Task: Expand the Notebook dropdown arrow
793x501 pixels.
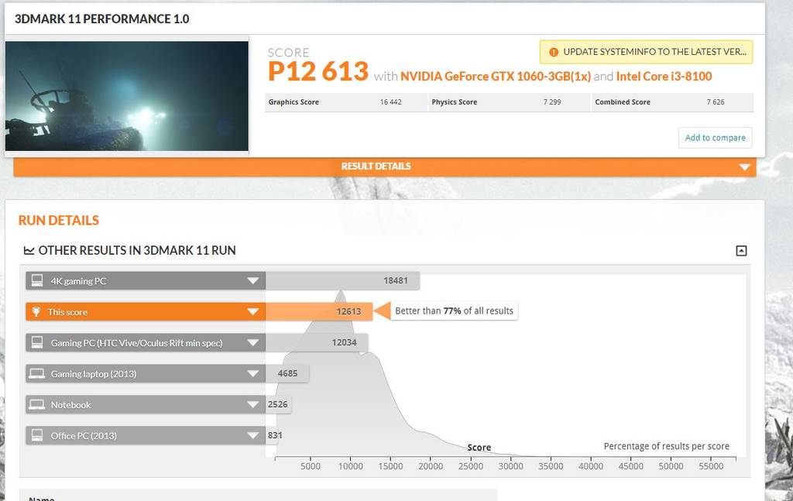Action: pos(253,404)
